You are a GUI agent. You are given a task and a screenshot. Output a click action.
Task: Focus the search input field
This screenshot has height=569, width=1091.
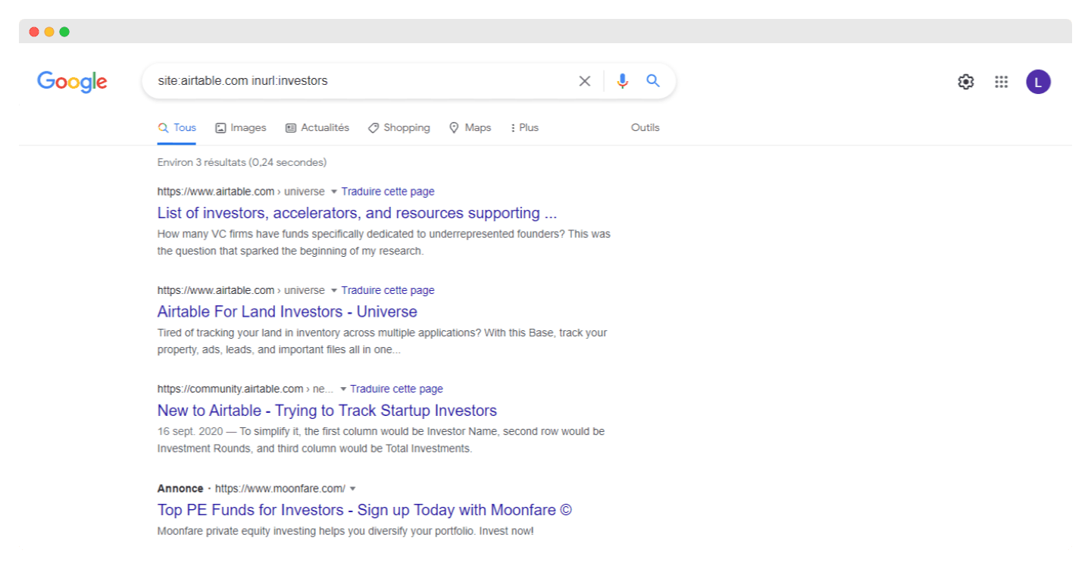coord(364,81)
